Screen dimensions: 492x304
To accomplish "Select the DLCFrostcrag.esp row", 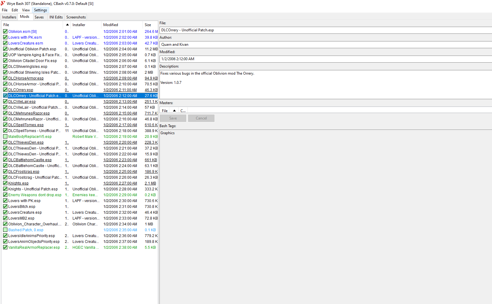I will (24, 172).
